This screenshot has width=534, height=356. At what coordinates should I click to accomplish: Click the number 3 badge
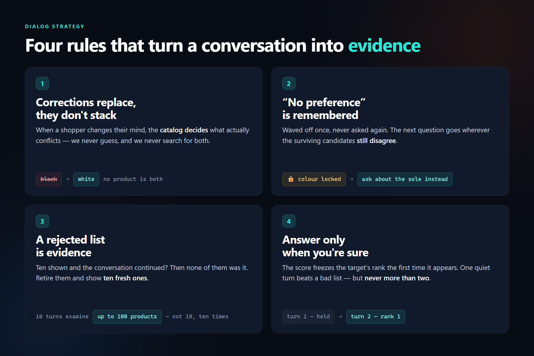tap(42, 221)
